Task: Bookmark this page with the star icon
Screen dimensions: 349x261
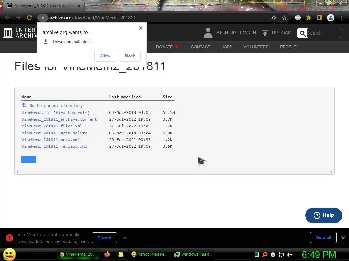Action: (284, 18)
